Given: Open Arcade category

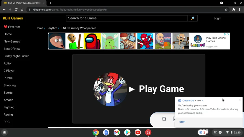Looking at the screenshot, I should (8, 100).
